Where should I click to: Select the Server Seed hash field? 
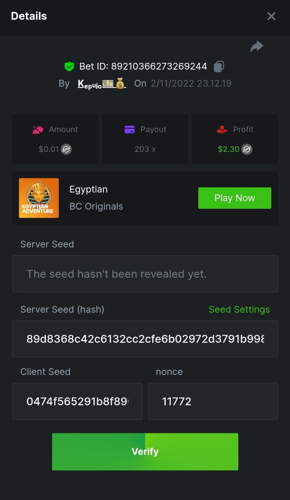145,339
